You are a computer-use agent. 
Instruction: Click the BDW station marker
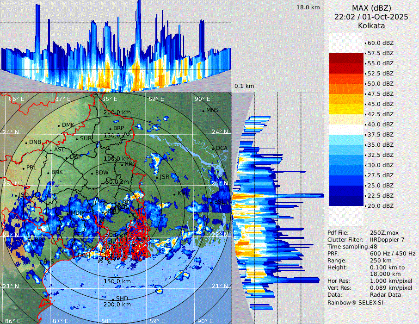click(92, 173)
